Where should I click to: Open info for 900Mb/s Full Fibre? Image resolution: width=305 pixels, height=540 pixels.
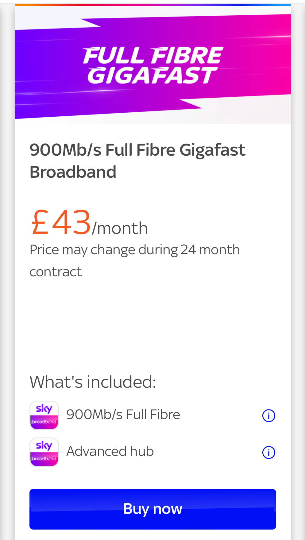pos(268,416)
